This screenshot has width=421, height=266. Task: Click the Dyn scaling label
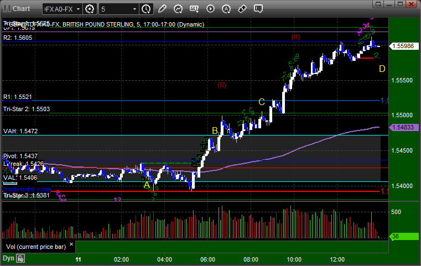tap(8, 258)
